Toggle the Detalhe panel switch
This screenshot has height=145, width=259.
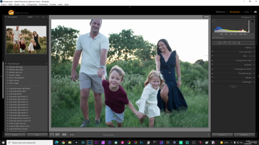pyautogui.click(x=212, y=64)
